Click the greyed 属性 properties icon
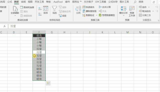The width and height of the screenshot is (160, 92). coord(22,12)
